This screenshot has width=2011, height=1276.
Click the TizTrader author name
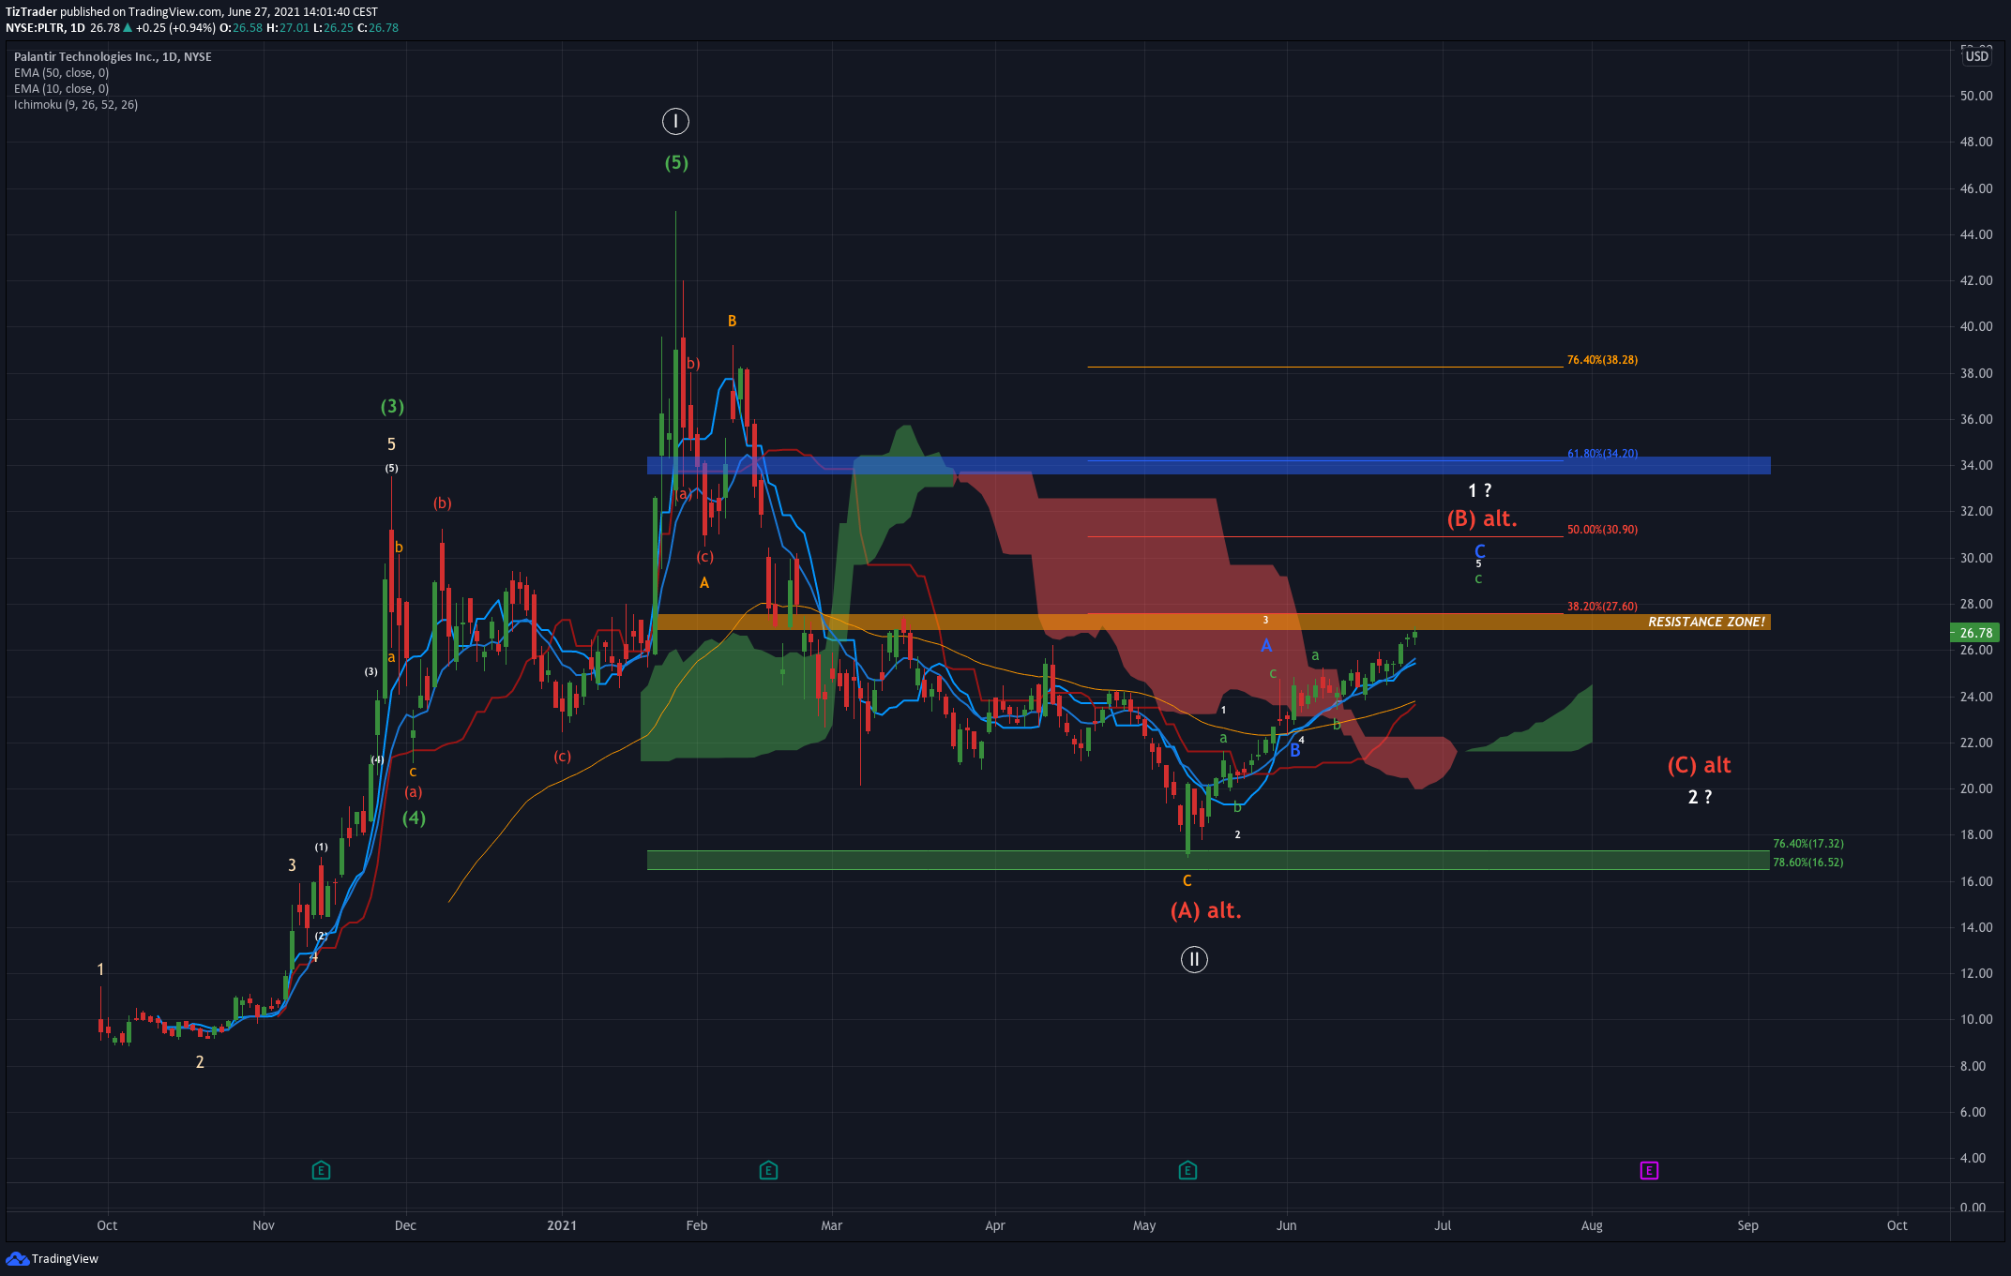coord(31,12)
